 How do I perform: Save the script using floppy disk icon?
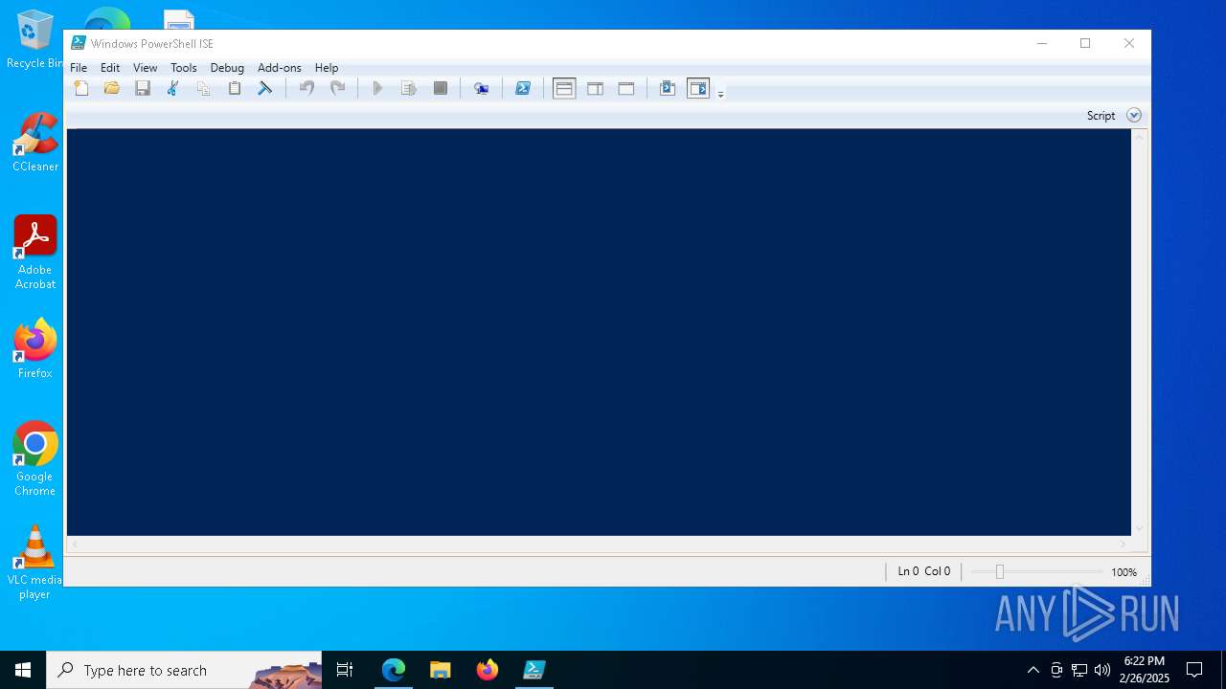(143, 88)
